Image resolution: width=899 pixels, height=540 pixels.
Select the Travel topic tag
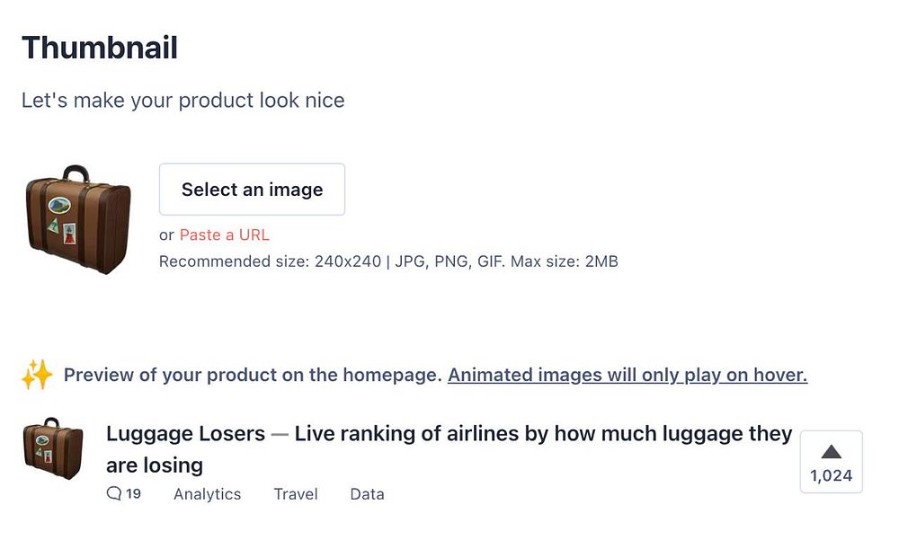pos(296,494)
